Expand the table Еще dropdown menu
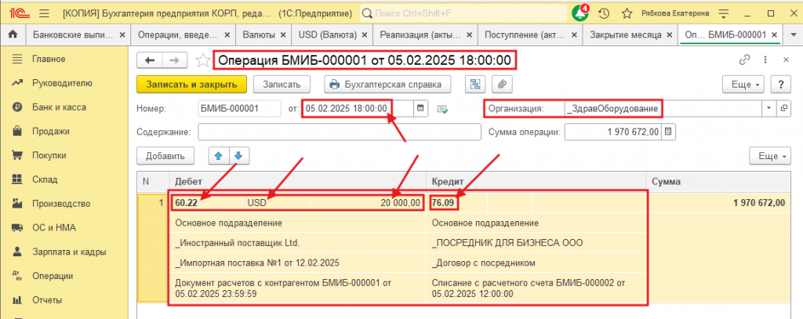The height and width of the screenshot is (319, 803). coord(771,156)
